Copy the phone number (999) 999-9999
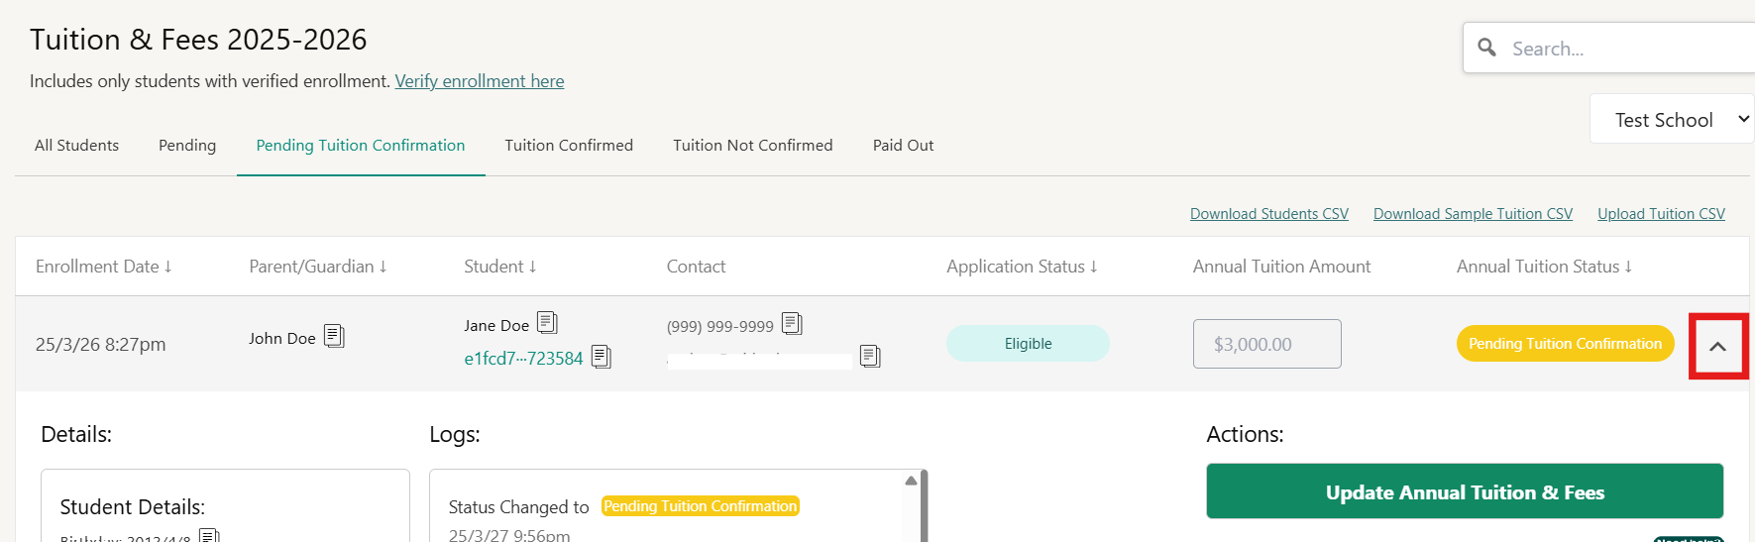 pos(792,324)
